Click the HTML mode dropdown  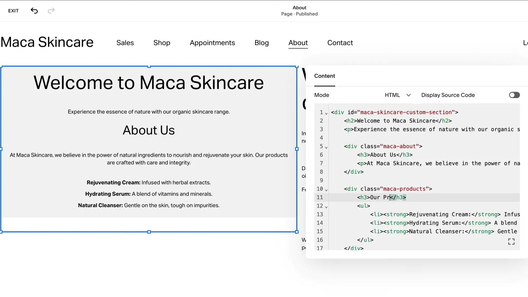[397, 95]
